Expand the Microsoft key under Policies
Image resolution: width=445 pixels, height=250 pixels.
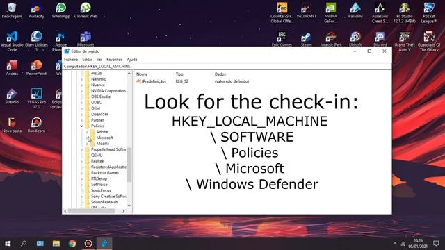pyautogui.click(x=87, y=137)
